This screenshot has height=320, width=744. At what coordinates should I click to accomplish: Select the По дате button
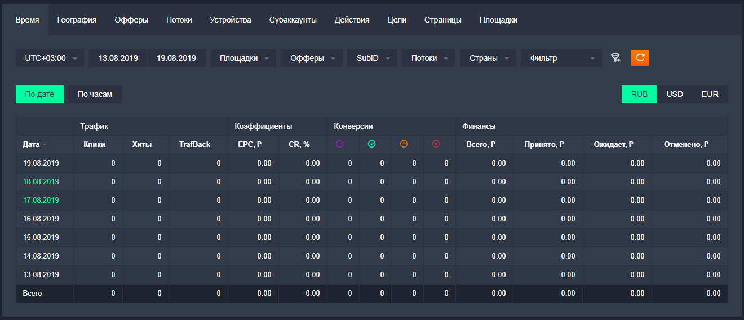coord(39,94)
